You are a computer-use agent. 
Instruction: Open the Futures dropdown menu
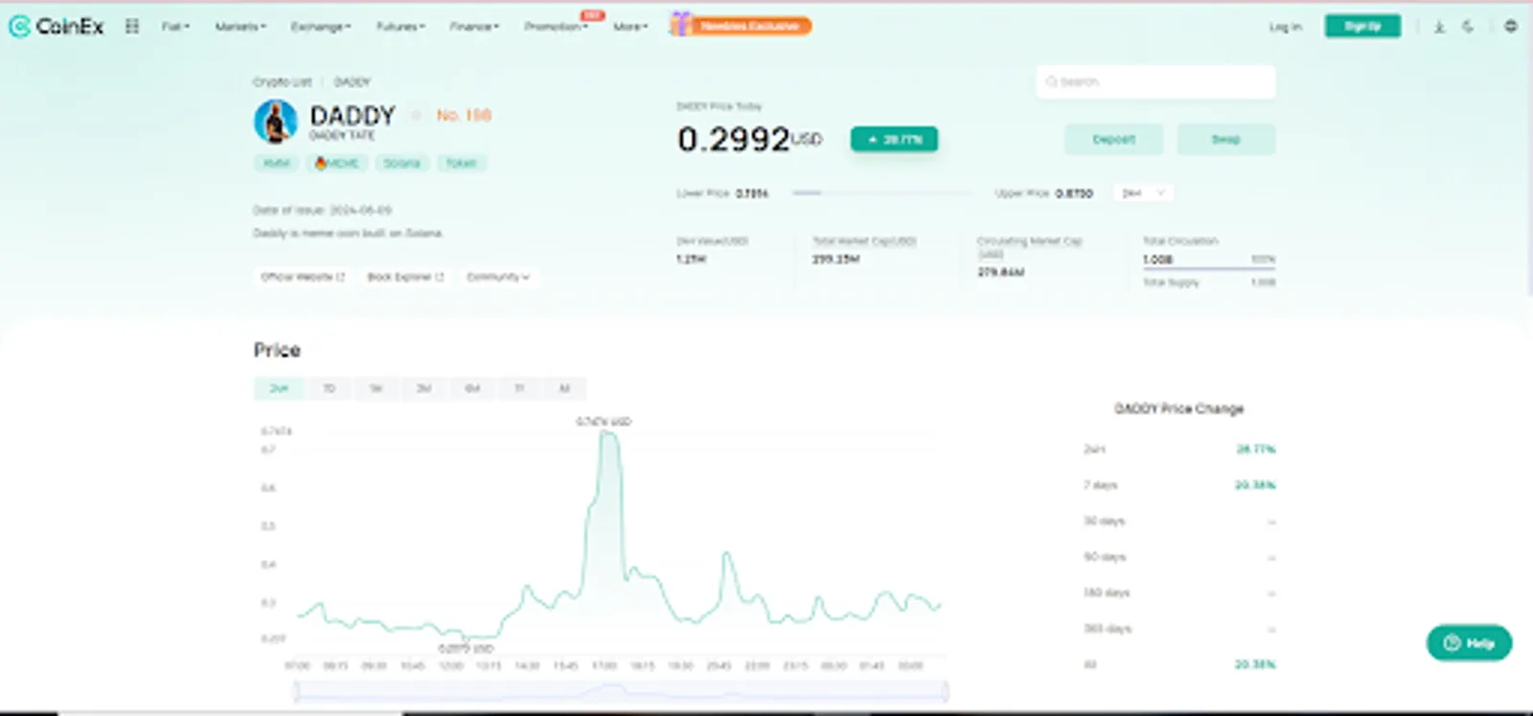pyautogui.click(x=400, y=27)
